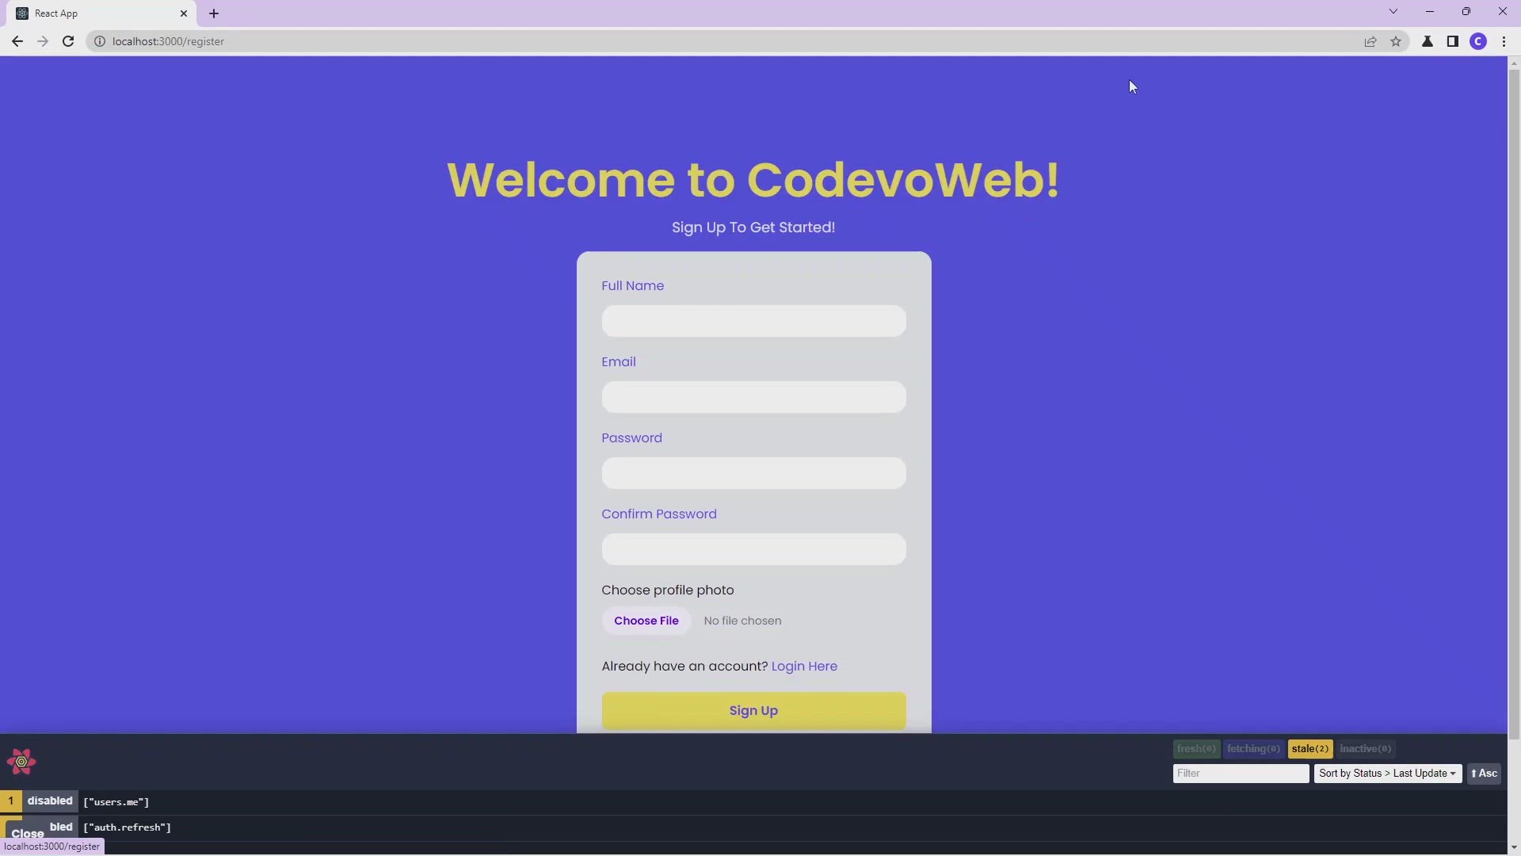1521x856 pixels.
Task: Click the No file chosen text
Action: point(742,621)
